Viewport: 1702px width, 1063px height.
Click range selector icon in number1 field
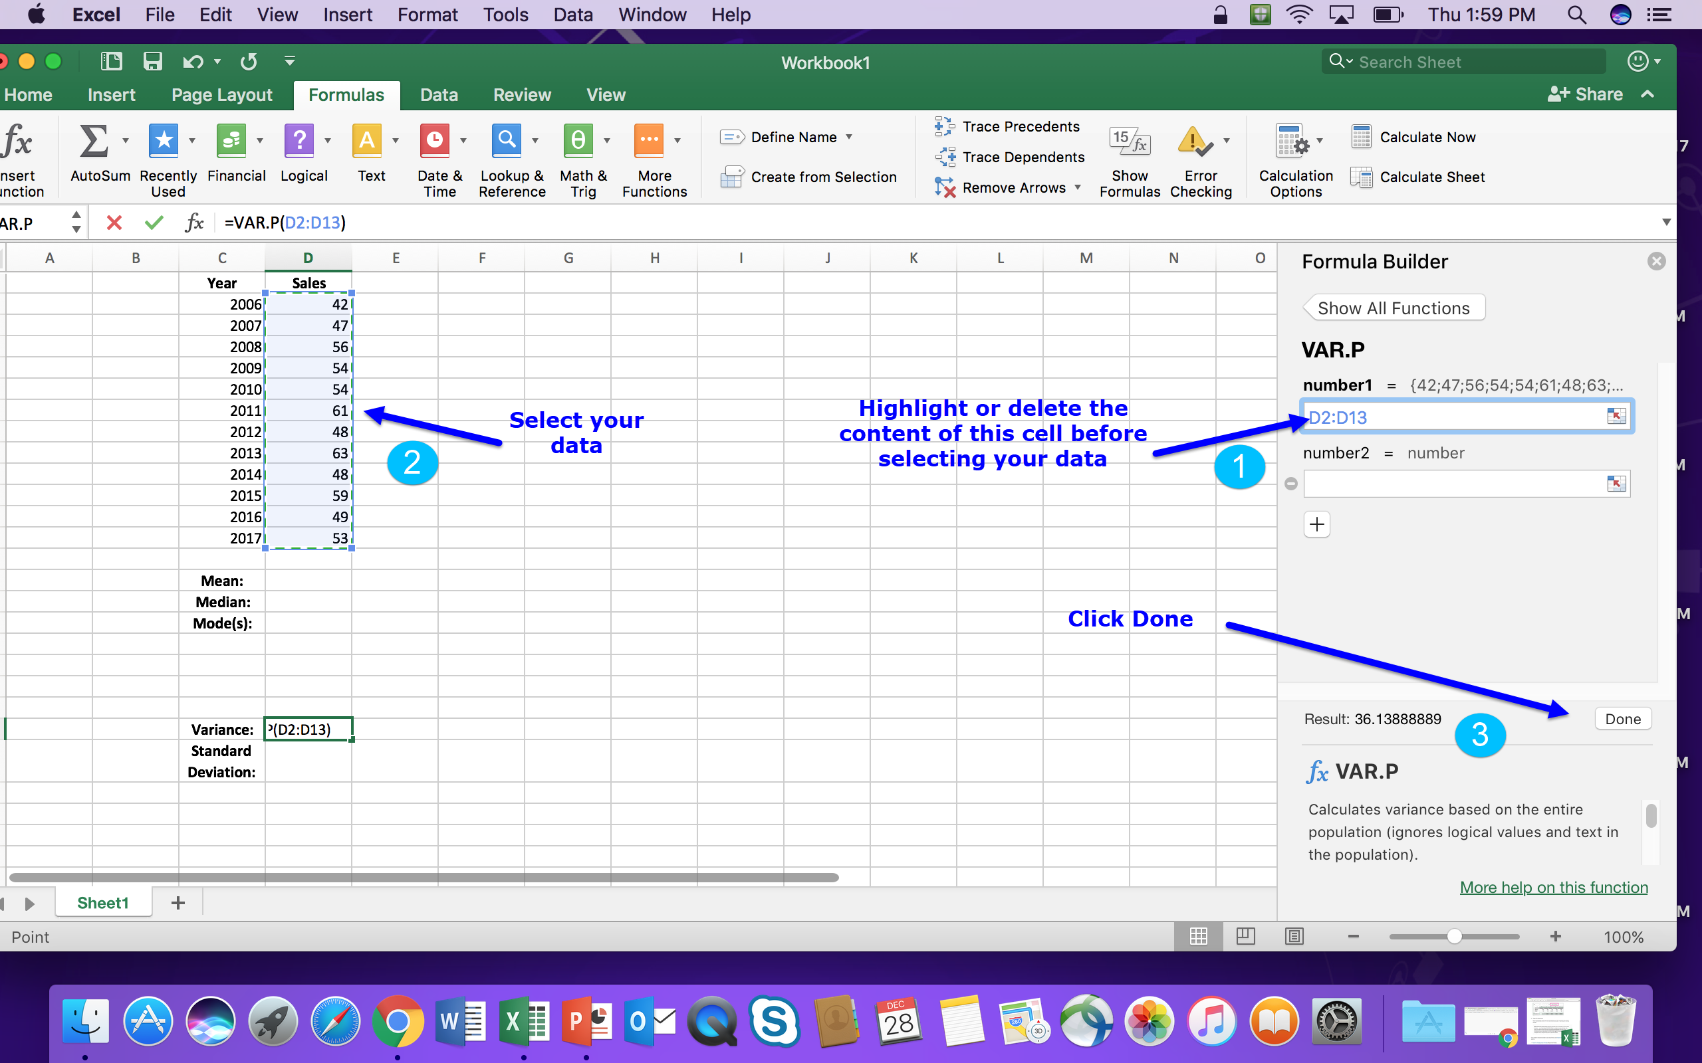coord(1616,416)
